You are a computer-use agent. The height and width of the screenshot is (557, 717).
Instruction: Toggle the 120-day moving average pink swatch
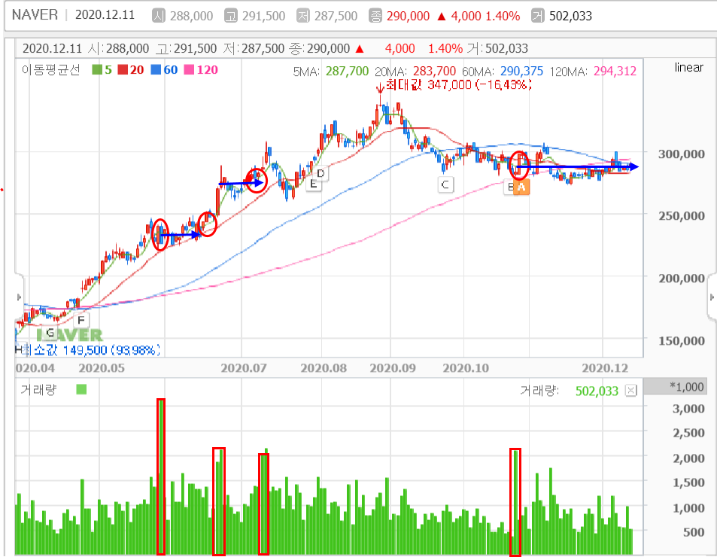click(x=189, y=70)
